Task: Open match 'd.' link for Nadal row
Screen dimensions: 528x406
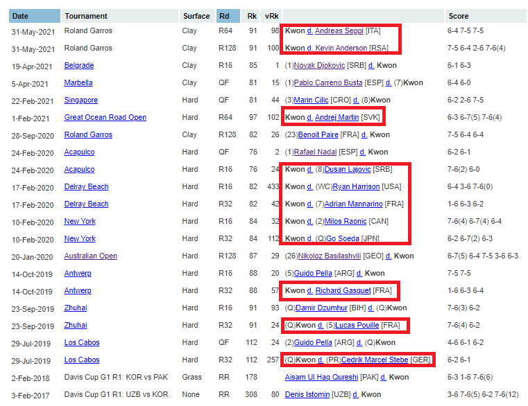Action: pos(363,152)
